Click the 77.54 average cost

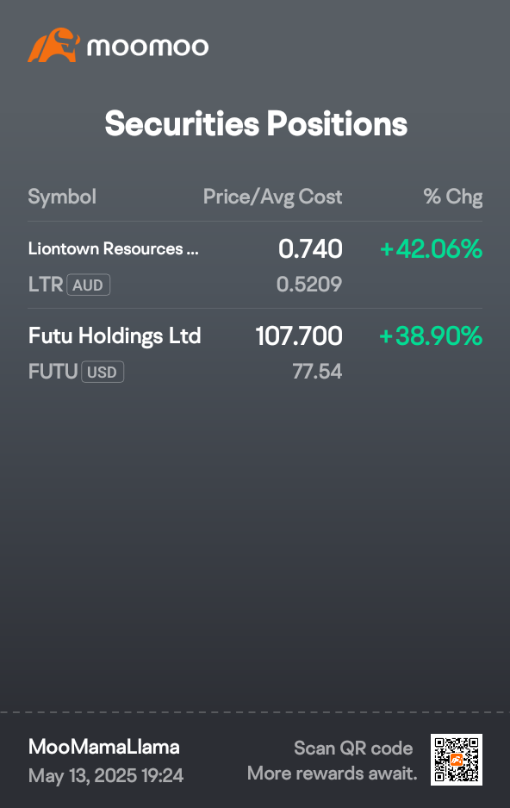pyautogui.click(x=318, y=372)
